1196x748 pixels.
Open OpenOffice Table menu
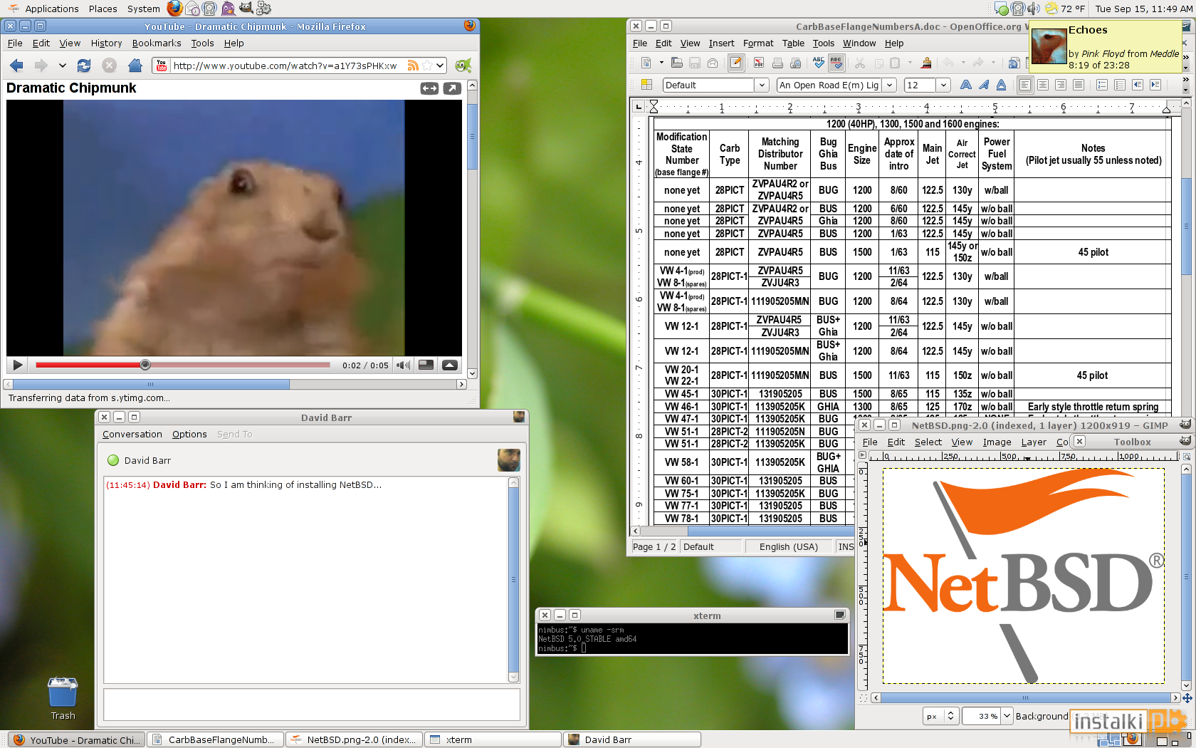tap(793, 43)
